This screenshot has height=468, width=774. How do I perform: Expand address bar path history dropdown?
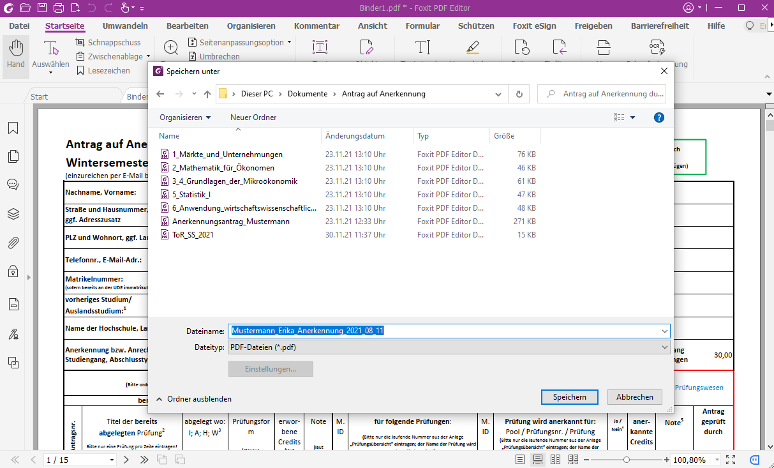[499, 94]
